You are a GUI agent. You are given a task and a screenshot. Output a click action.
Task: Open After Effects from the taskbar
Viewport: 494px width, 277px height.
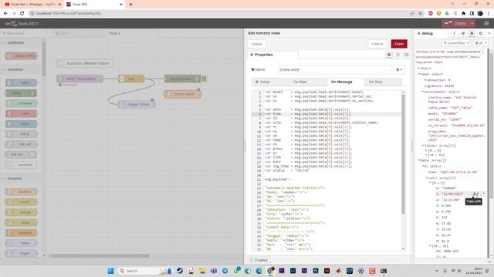pyautogui.click(x=304, y=271)
